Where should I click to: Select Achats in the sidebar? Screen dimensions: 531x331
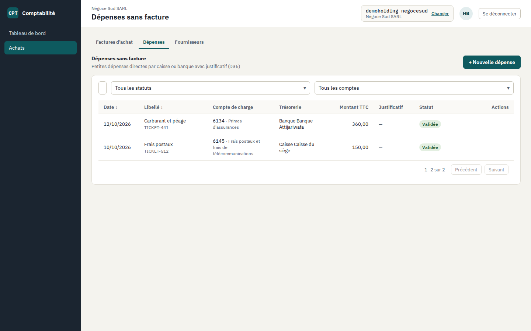coord(41,48)
